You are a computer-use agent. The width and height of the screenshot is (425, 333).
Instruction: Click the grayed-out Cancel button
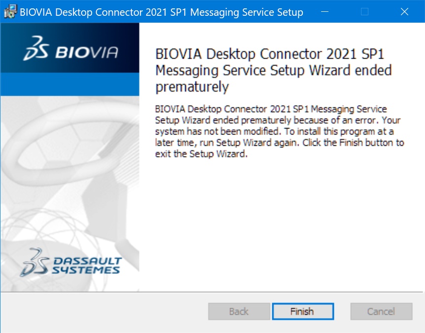click(381, 311)
